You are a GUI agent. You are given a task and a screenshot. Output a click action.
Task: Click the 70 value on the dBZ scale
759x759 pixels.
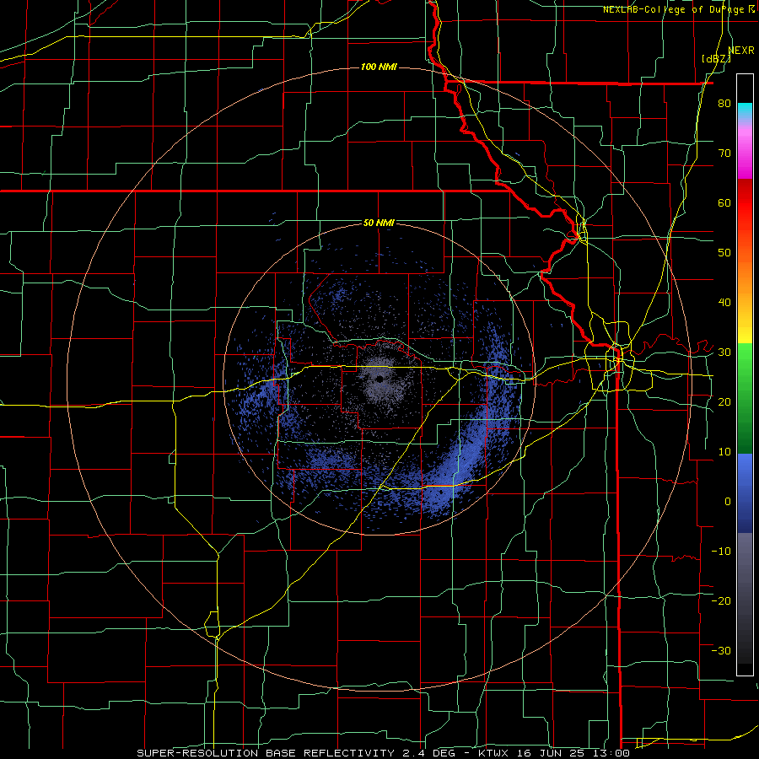point(724,153)
